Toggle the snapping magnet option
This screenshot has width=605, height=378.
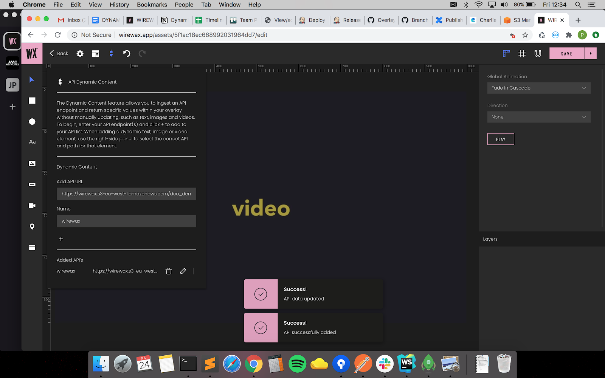coord(537,54)
